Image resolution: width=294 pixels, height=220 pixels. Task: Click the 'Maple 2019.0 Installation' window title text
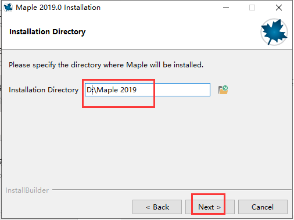(58, 8)
